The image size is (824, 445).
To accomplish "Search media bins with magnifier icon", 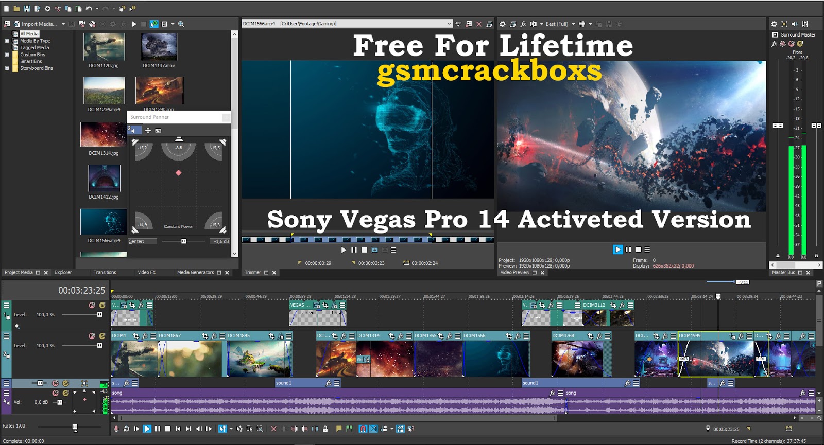I will [181, 24].
